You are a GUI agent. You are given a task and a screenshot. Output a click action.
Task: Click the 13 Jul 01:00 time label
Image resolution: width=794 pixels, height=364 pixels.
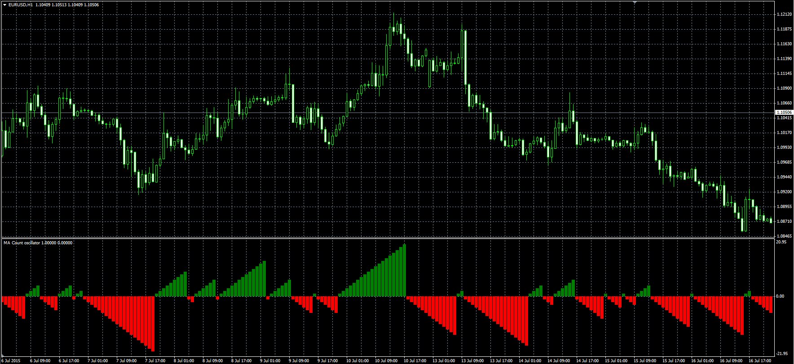coord(444,361)
